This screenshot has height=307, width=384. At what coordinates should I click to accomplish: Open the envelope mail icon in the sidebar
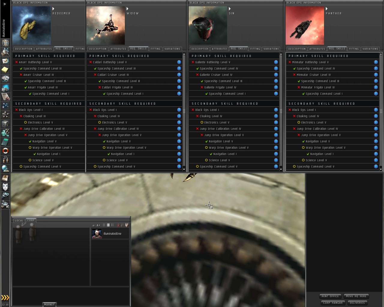pos(5,61)
